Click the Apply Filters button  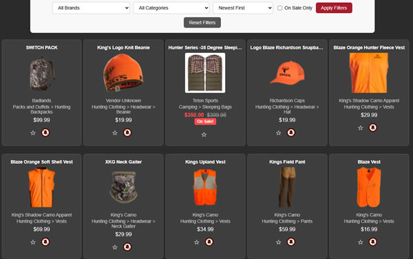[334, 8]
